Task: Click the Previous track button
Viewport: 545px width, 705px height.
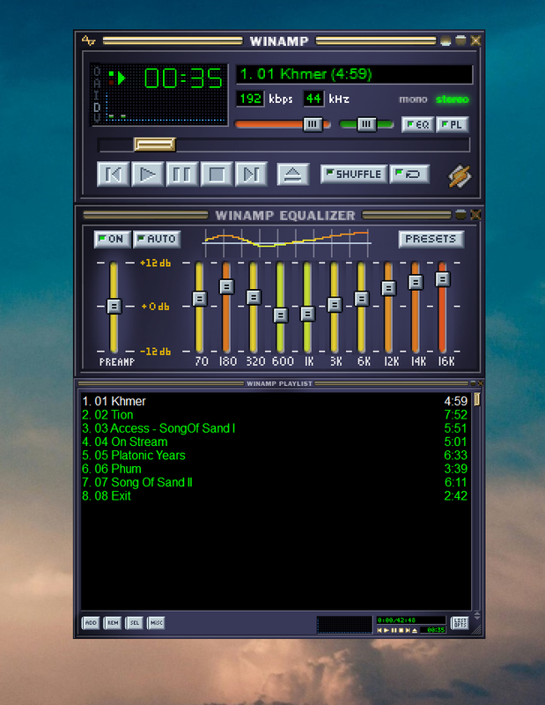Action: 114,174
